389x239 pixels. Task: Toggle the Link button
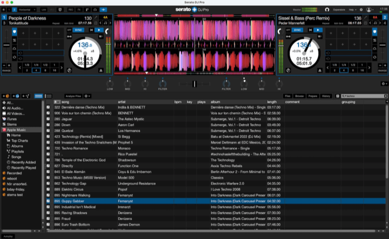pyautogui.click(x=44, y=10)
